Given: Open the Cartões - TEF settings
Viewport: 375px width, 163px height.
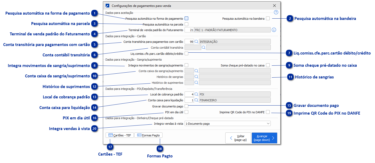Looking at the screenshot, I should 119,135.
